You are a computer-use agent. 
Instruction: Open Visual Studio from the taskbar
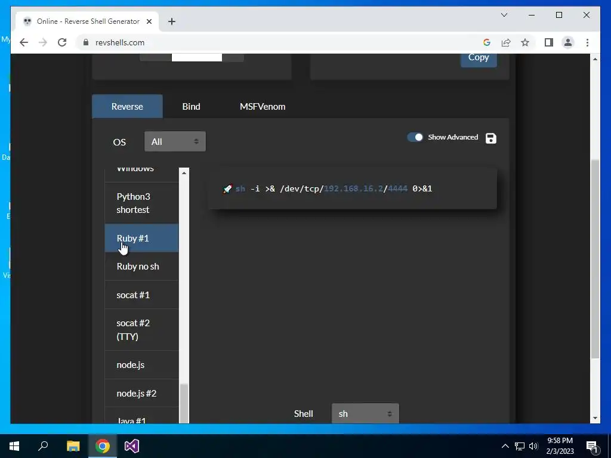point(132,446)
